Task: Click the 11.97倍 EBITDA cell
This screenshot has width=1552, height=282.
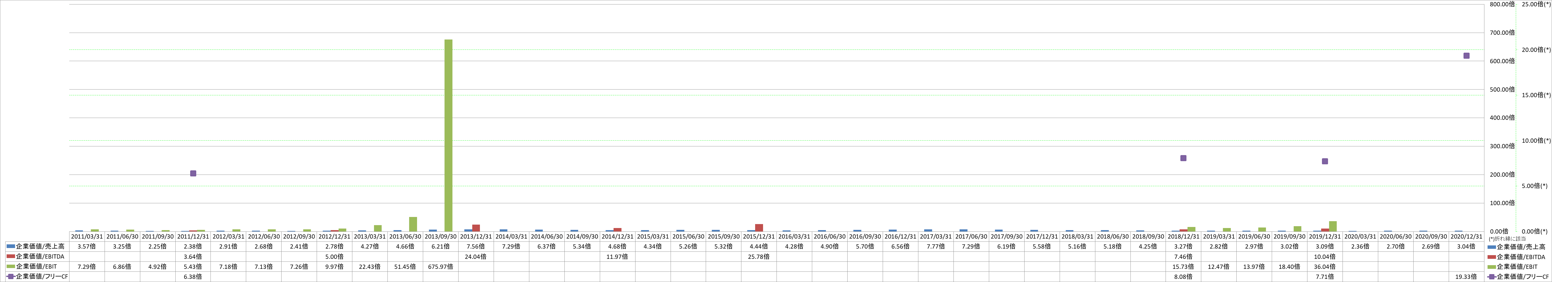Action: (618, 257)
